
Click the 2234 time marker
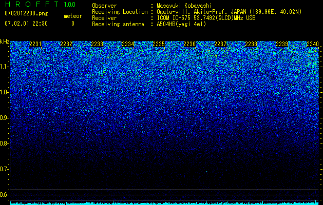click(128, 44)
